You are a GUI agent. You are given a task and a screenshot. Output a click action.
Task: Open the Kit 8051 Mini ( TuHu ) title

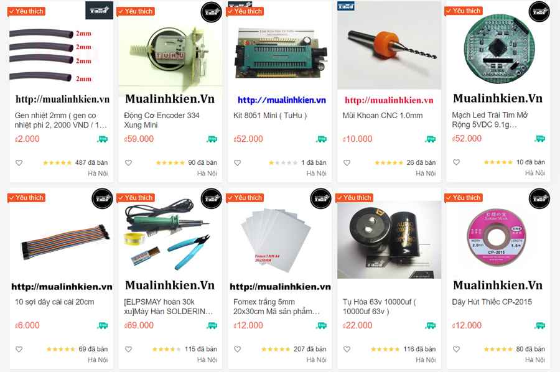[x=270, y=115]
